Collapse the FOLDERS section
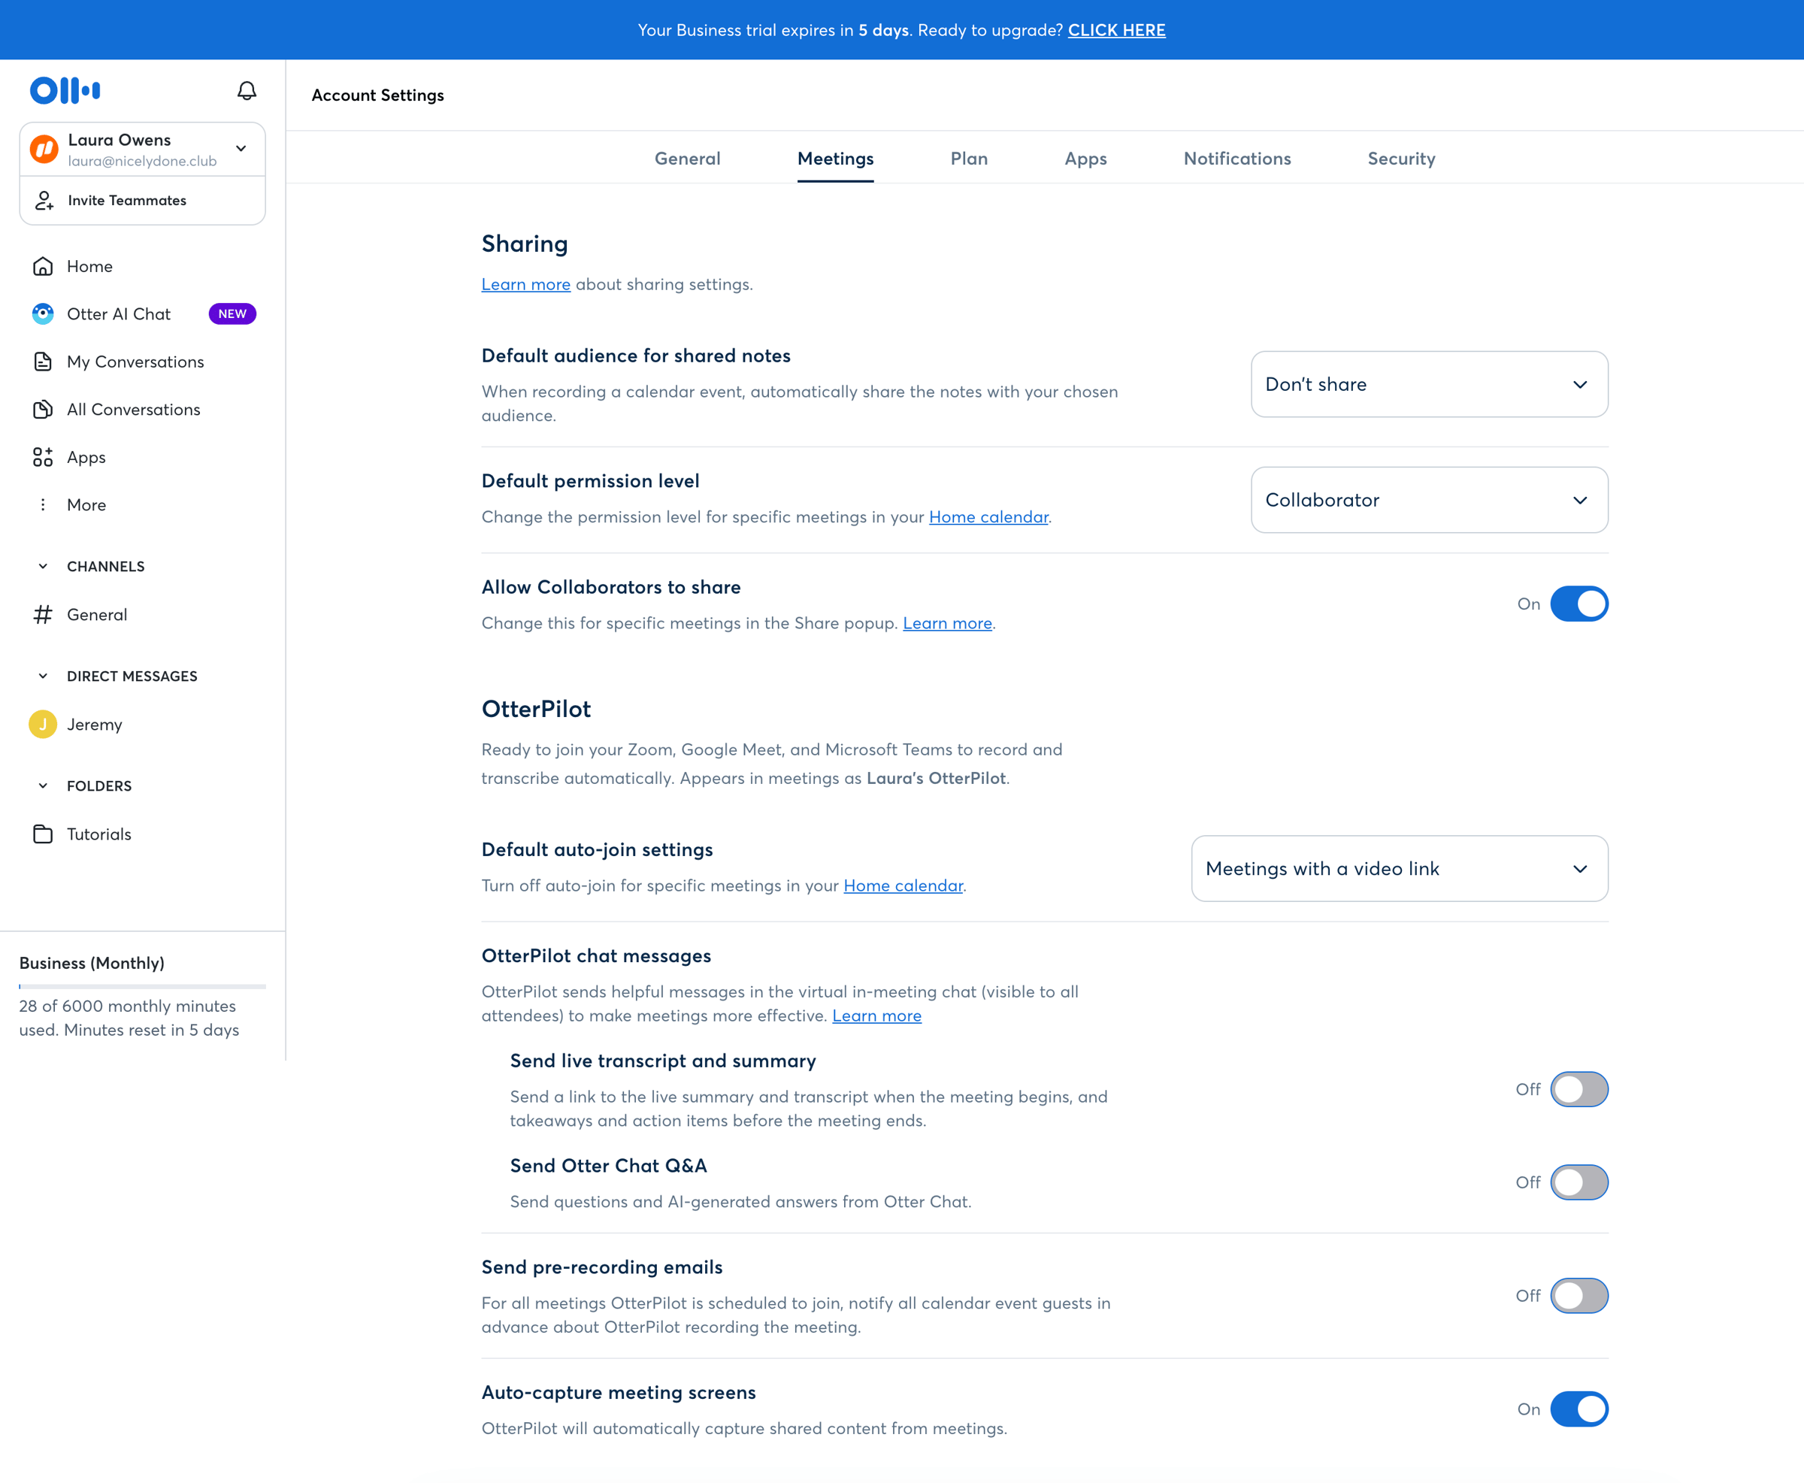 (x=43, y=786)
